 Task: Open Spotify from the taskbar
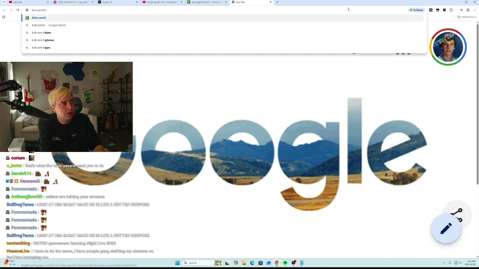coord(285,263)
